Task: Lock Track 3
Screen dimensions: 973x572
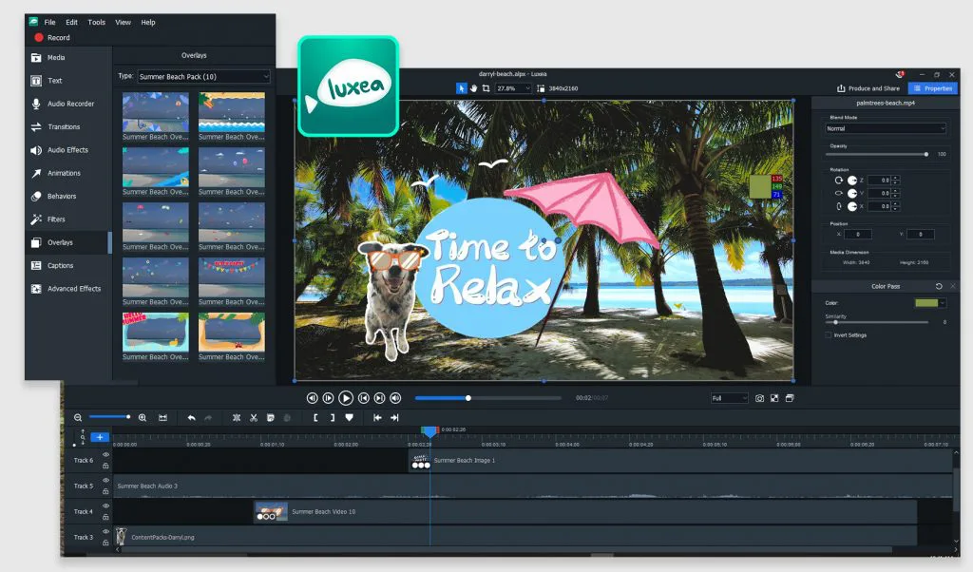Action: (106, 543)
